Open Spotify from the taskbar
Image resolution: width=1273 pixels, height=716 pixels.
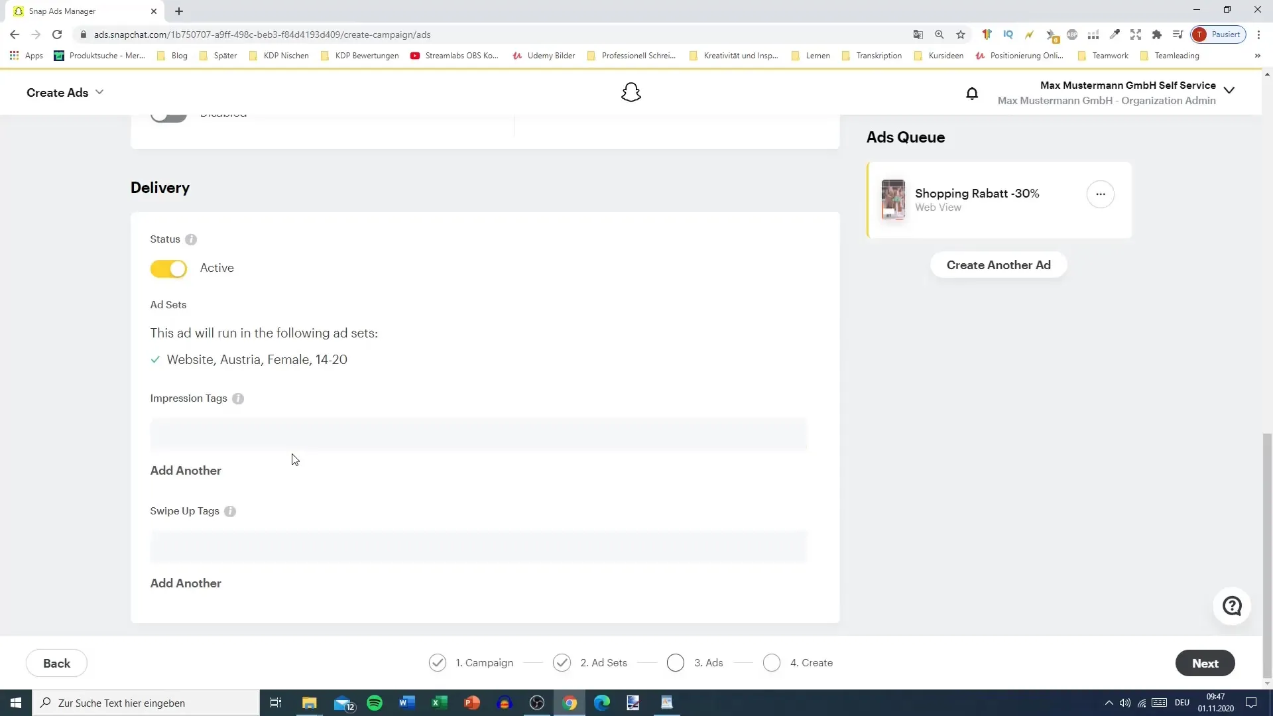[x=375, y=703]
